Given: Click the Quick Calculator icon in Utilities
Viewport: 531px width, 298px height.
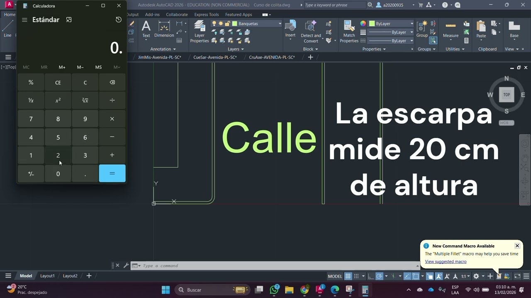Looking at the screenshot, I should (467, 41).
